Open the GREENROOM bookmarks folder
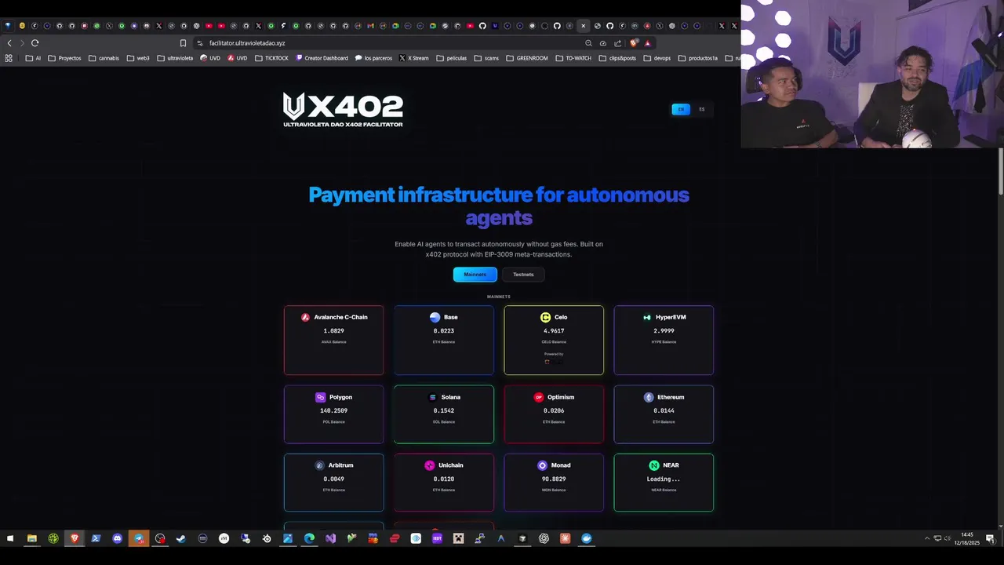This screenshot has width=1004, height=565. coord(527,58)
